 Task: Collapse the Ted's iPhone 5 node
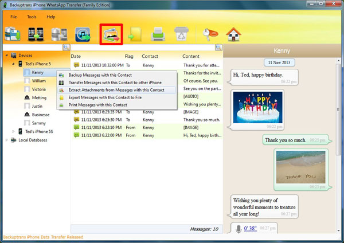[x=13, y=64]
